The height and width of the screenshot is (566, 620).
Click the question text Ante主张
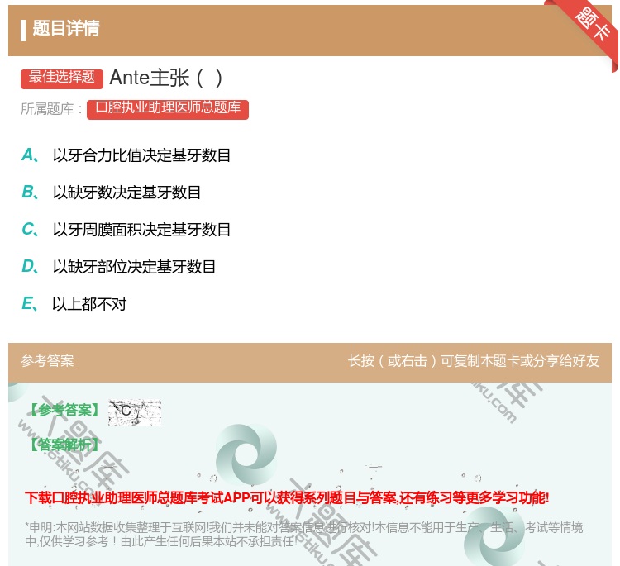(x=165, y=78)
